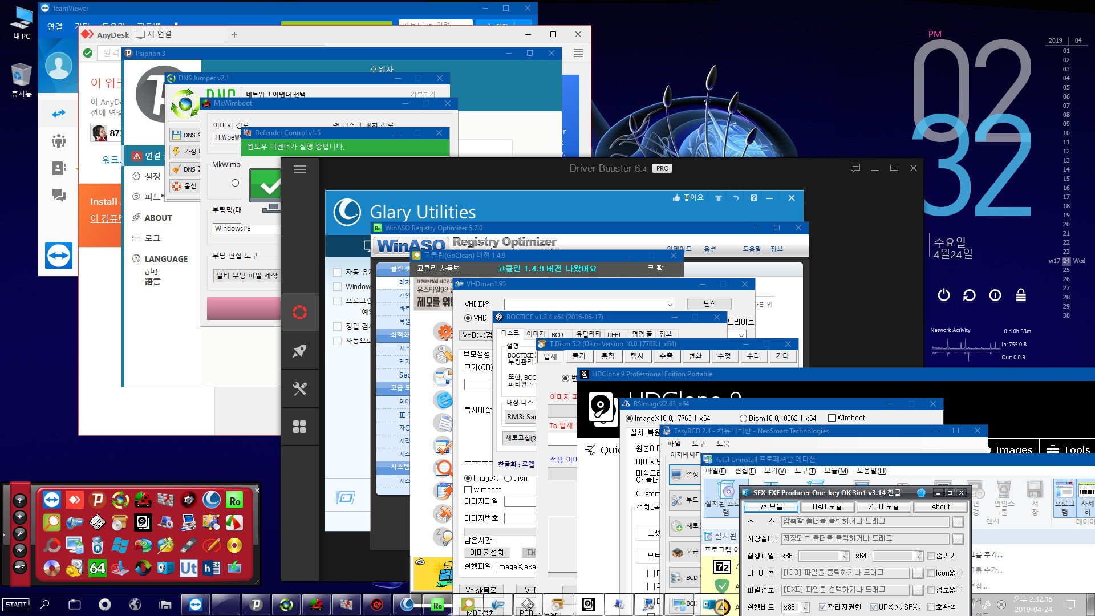Launch WinASO 'Ro' icon in red launcher

234,500
